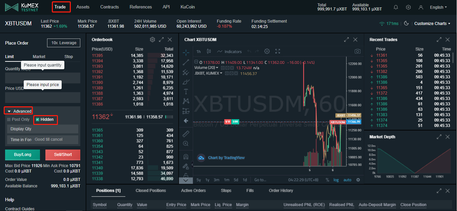Viewport: 457px width, 211px height.
Task: Open the 1h interval selector
Action: [199, 52]
